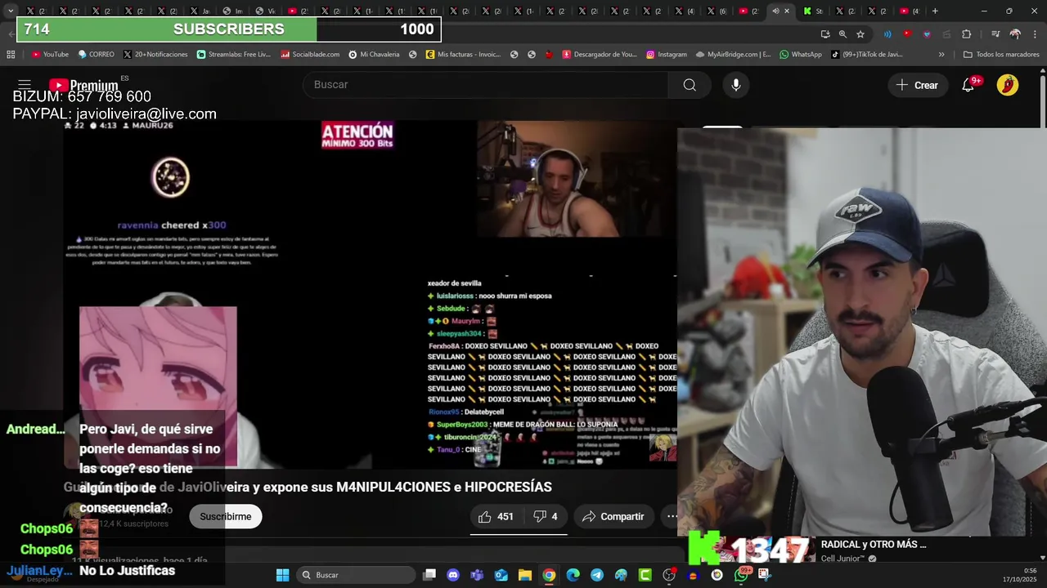Open Camtasia green icon in taskbar
Viewport: 1047px width, 588px height.
point(645,575)
